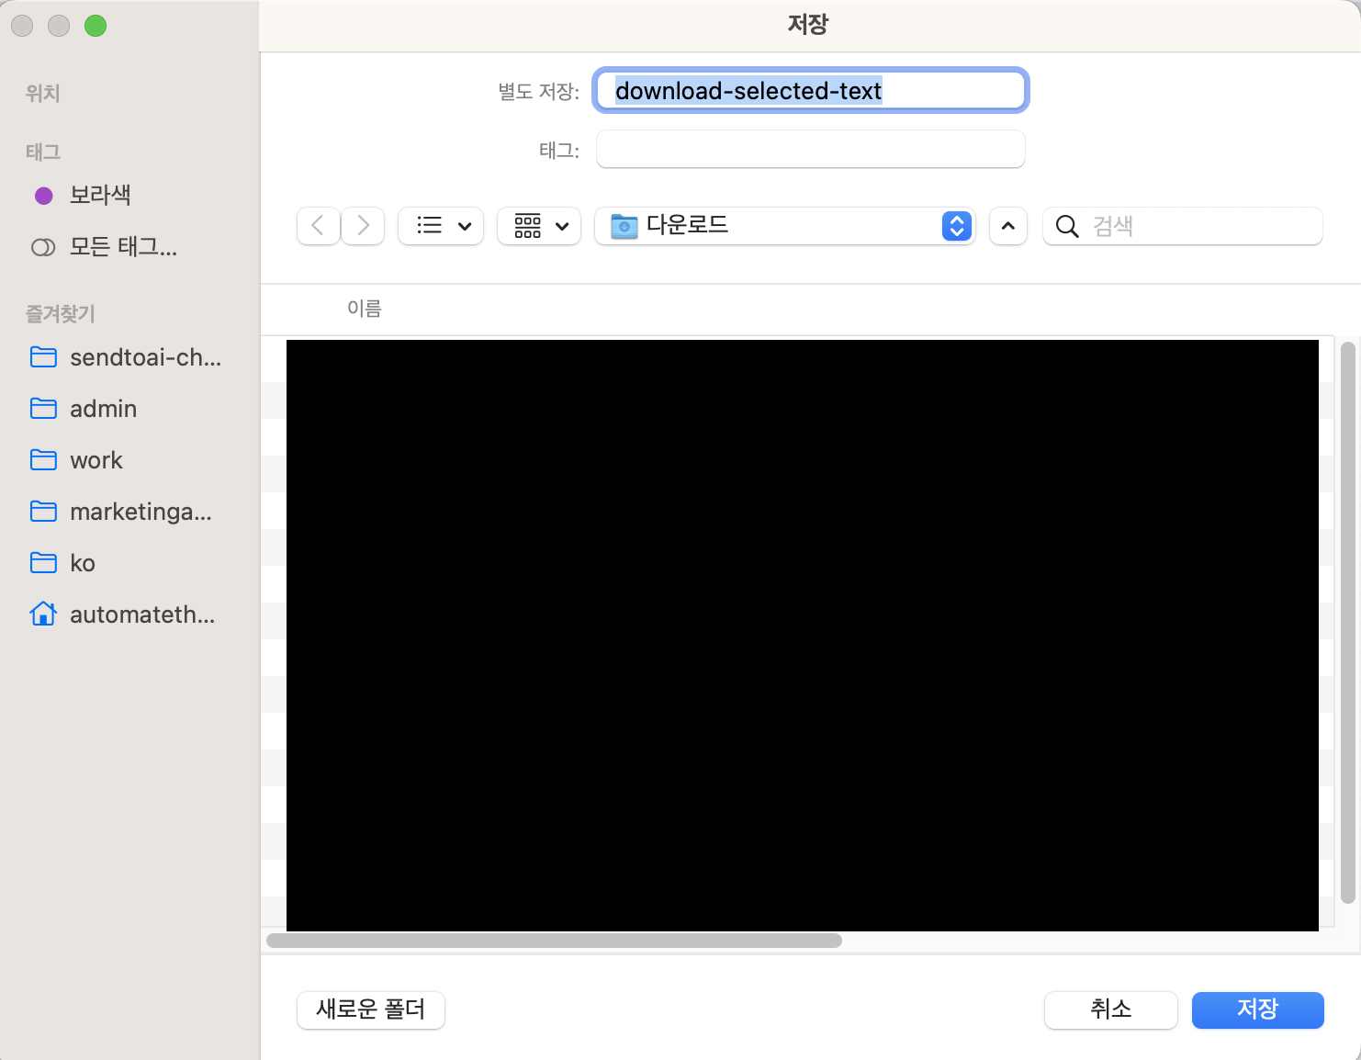The width and height of the screenshot is (1361, 1060).
Task: Collapse the dialog with the chevron-up button
Action: pos(1007,226)
